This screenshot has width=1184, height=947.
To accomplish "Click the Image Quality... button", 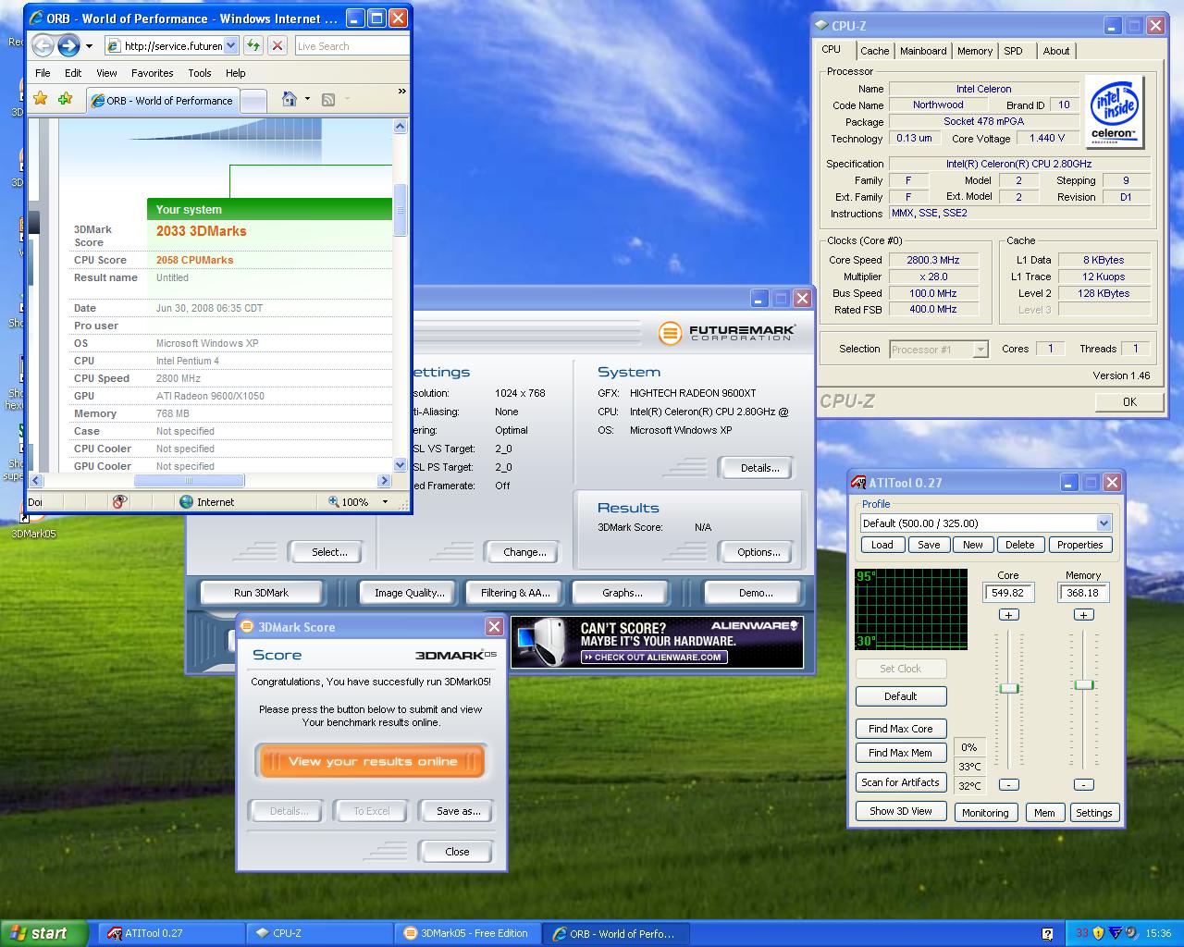I will (409, 593).
